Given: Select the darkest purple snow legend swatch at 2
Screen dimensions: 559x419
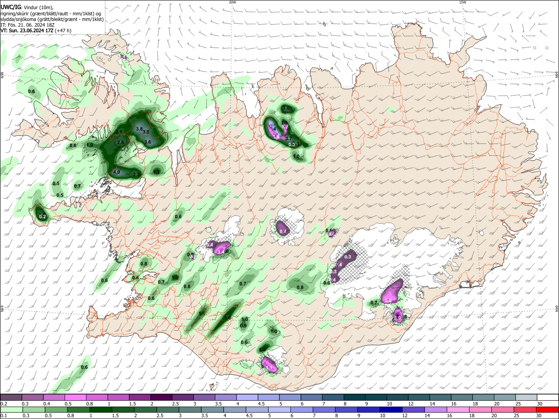Looking at the screenshot, I should 161,398.
